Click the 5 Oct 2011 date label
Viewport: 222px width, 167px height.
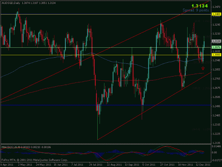[x=149, y=165]
